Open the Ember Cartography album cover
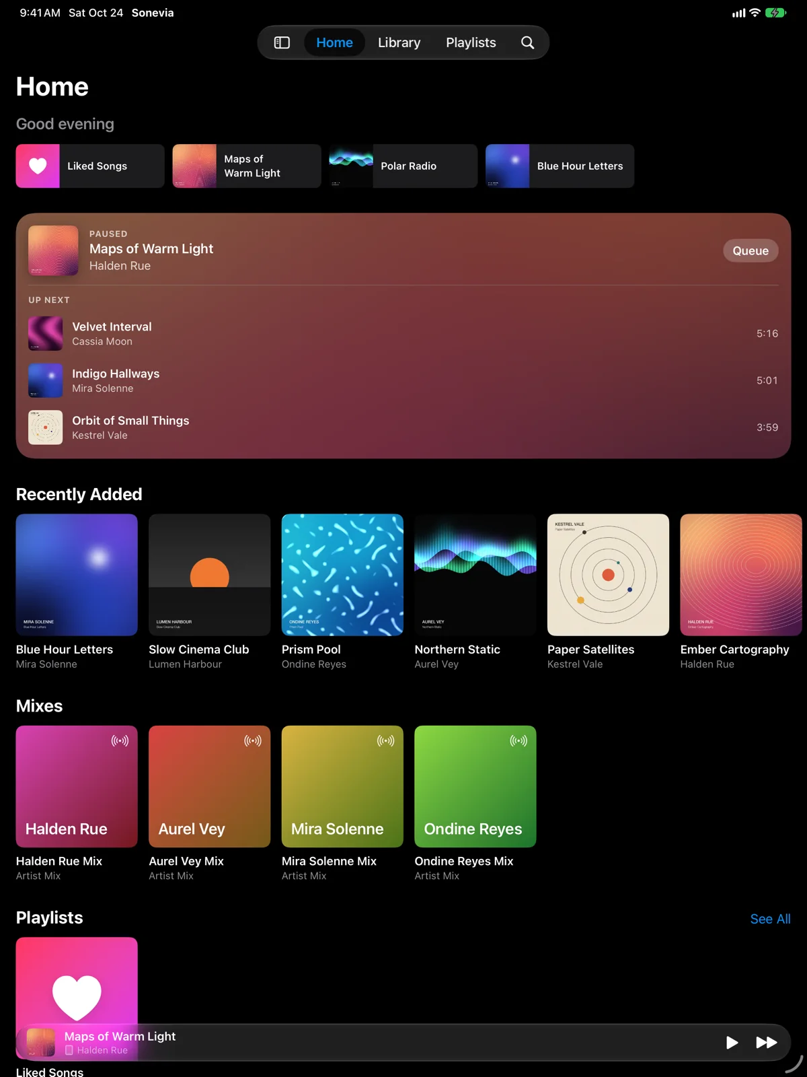807x1077 pixels. pyautogui.click(x=741, y=575)
